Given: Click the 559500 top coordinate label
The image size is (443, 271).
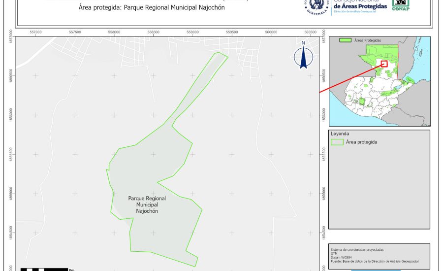Looking at the screenshot, I should (x=232, y=32).
